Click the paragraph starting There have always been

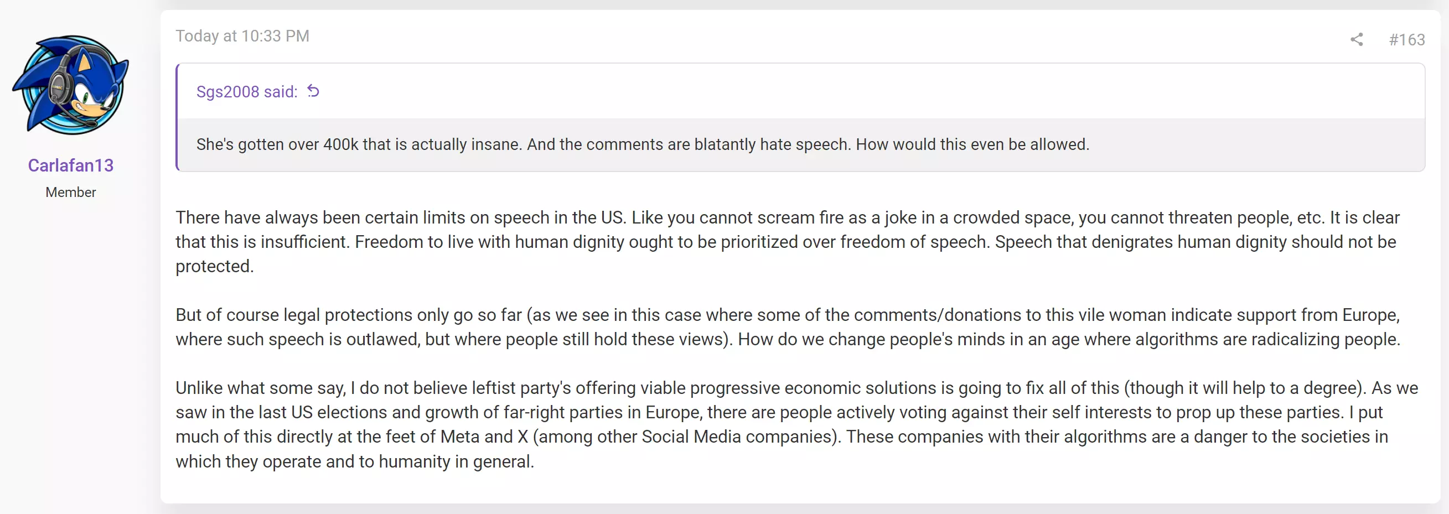[x=788, y=242]
